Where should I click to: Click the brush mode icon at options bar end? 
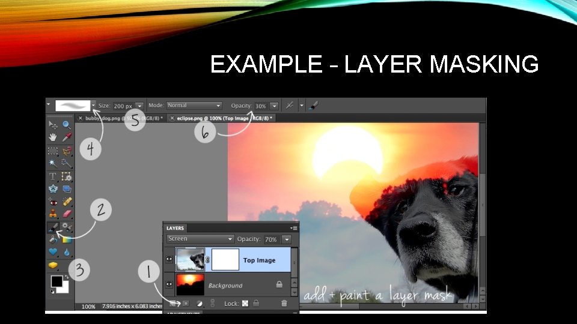pyautogui.click(x=313, y=106)
